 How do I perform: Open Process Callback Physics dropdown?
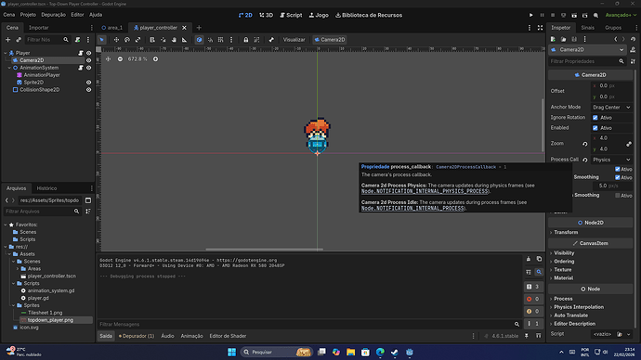[x=611, y=160]
